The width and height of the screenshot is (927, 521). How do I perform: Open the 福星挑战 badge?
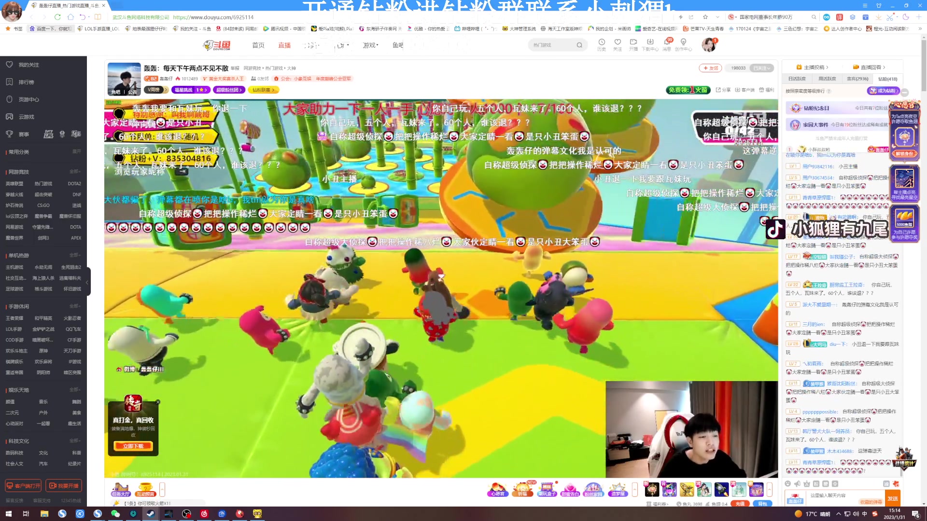(190, 90)
